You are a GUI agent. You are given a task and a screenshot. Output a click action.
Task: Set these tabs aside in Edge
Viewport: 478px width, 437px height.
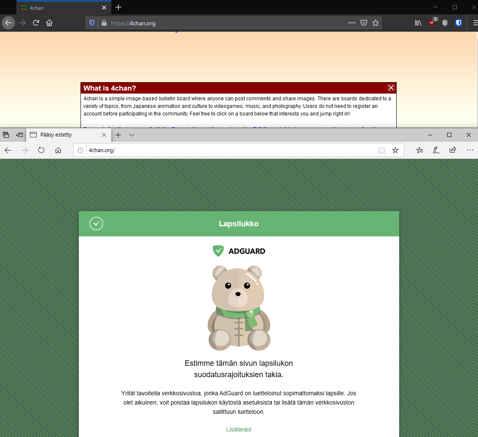(x=19, y=135)
